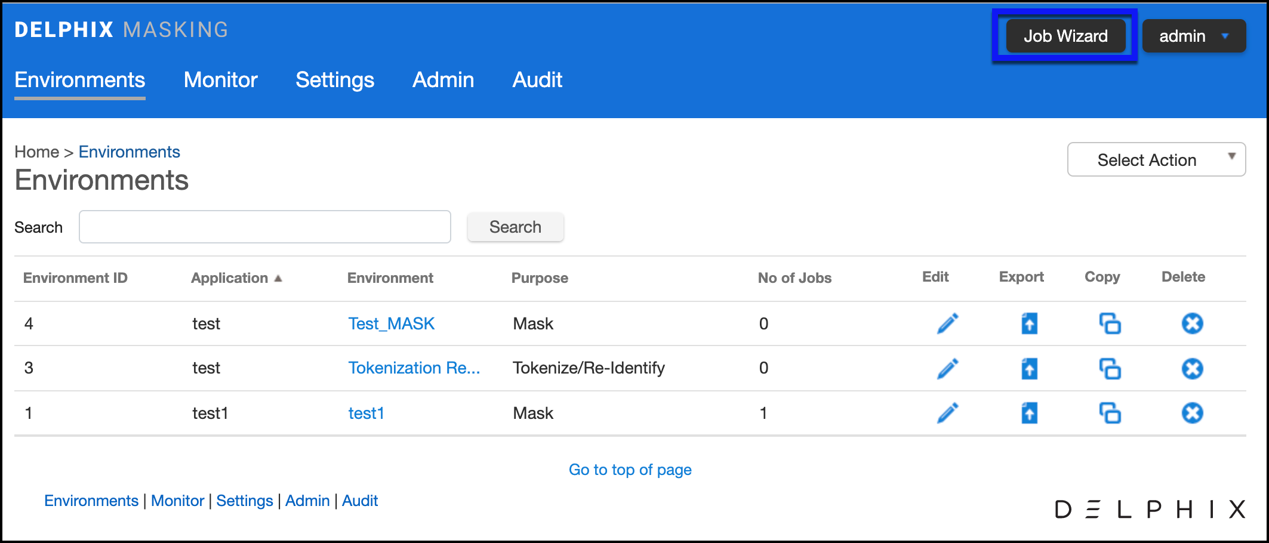This screenshot has width=1269, height=543.
Task: Open the Test_MASK environment link
Action: click(x=391, y=323)
